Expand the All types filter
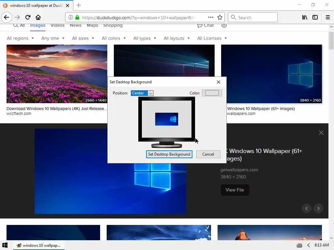 (x=144, y=38)
